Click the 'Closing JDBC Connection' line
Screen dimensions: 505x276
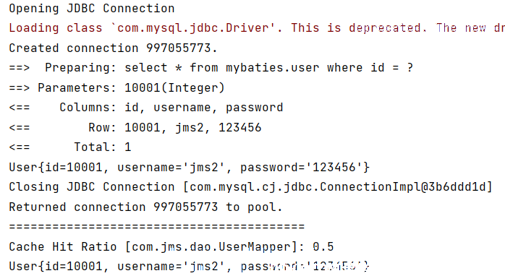pos(250,187)
